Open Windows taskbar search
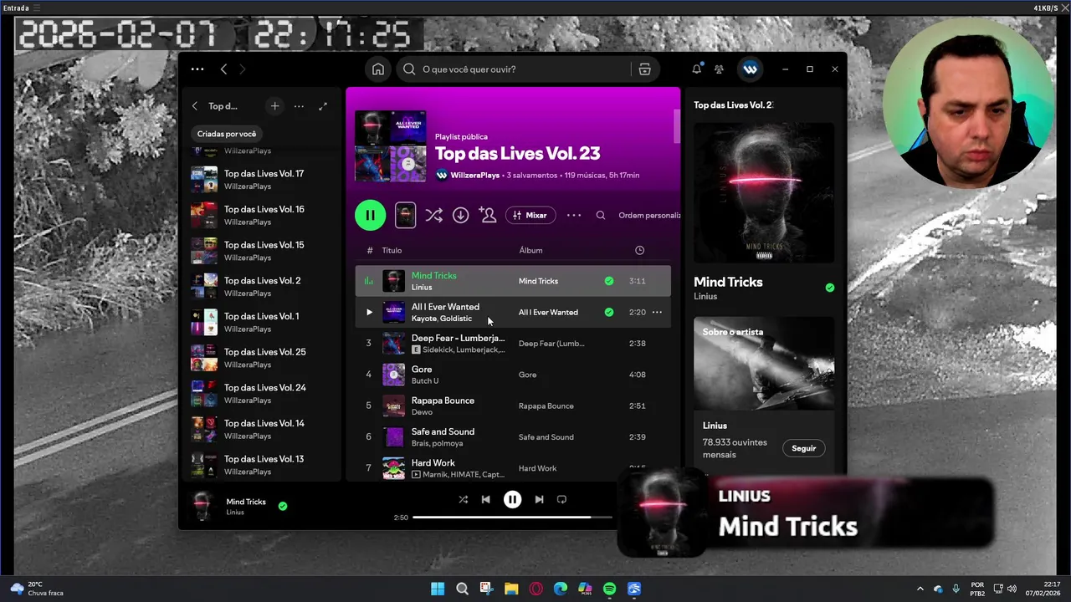 pos(462,589)
